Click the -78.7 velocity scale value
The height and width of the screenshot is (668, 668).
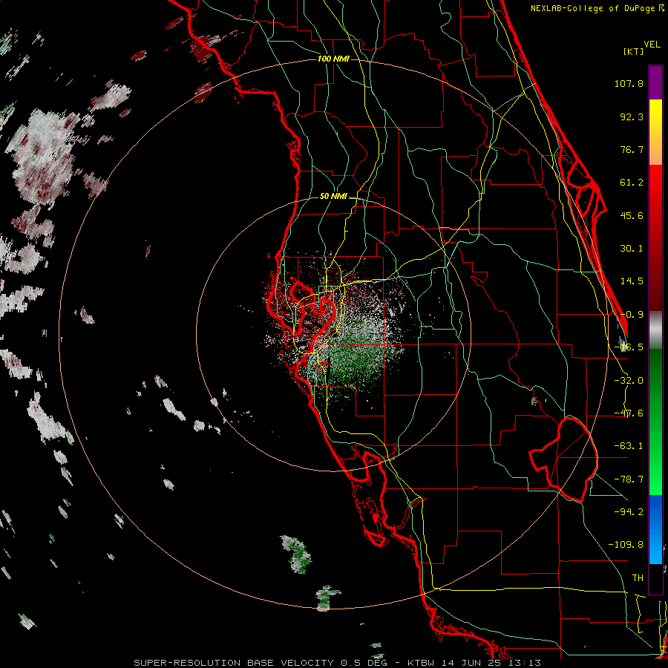[x=629, y=479]
